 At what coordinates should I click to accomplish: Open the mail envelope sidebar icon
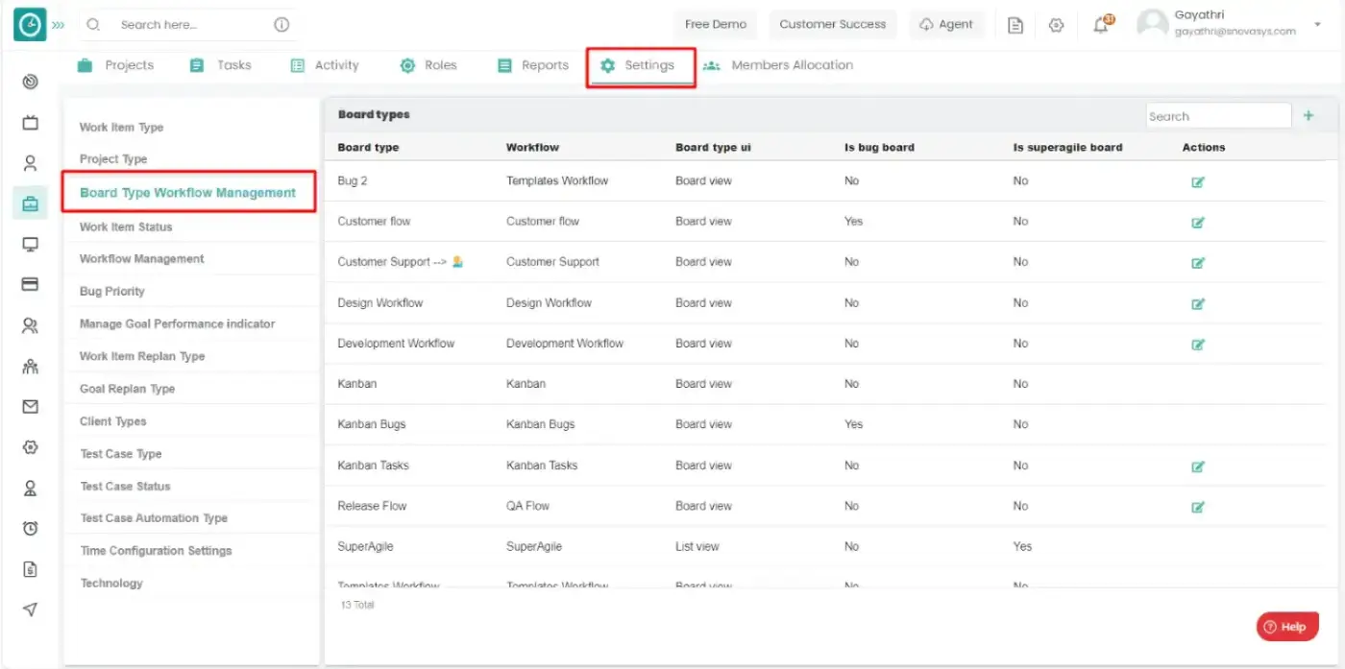(x=30, y=407)
